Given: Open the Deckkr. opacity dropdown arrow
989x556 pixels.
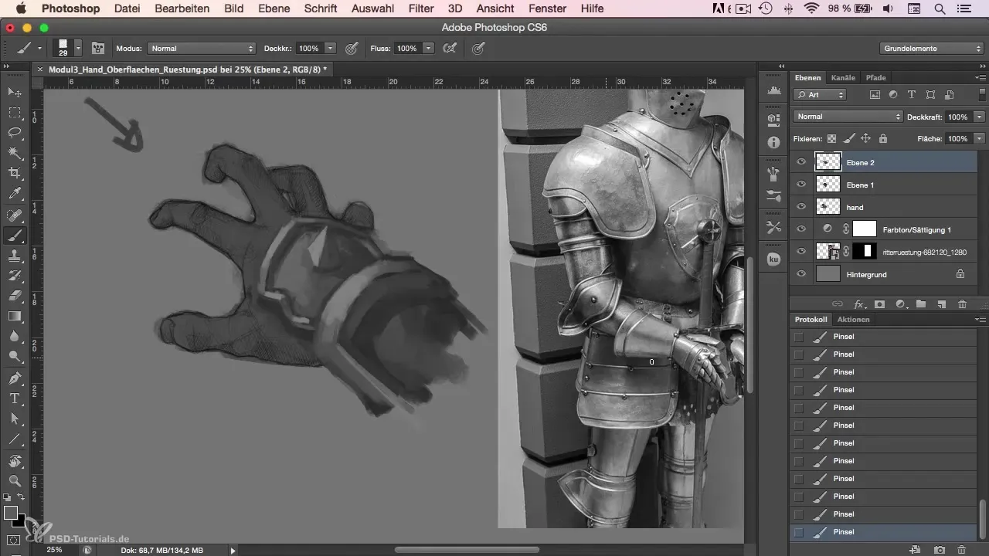Looking at the screenshot, I should [x=331, y=48].
